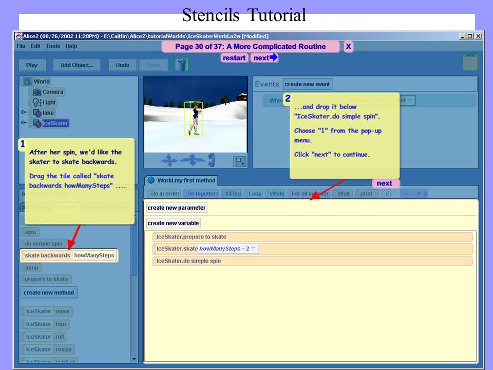This screenshot has height=370, width=493.
Task: Open the Edit menu
Action: coord(35,46)
